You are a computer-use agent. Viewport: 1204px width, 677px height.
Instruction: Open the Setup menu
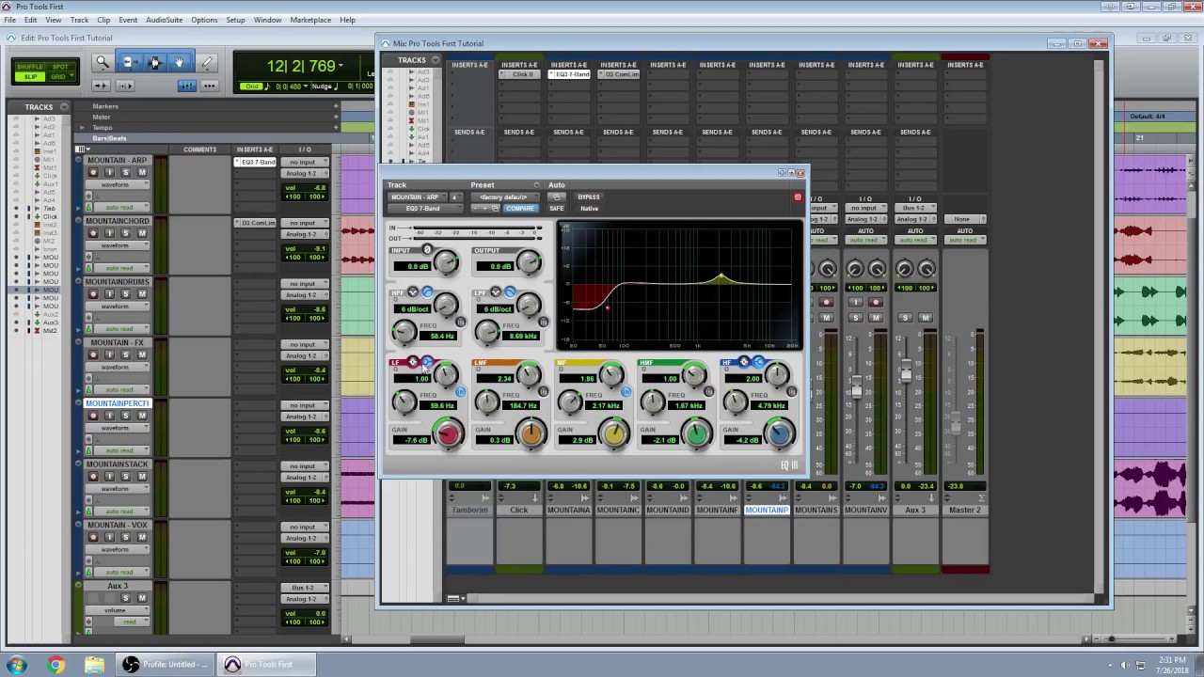tap(235, 20)
